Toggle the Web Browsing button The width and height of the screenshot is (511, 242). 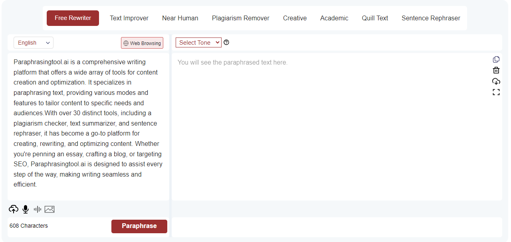click(x=142, y=43)
